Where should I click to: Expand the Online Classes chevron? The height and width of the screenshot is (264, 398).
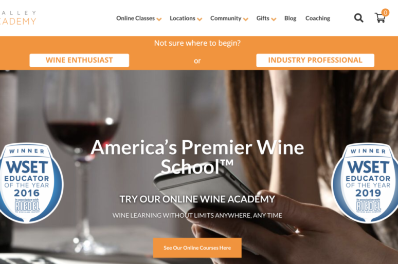(x=159, y=20)
